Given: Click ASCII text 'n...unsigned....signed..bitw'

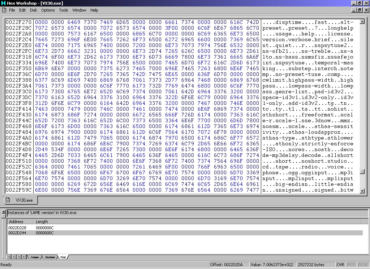Looking at the screenshot, I should [x=308, y=190].
